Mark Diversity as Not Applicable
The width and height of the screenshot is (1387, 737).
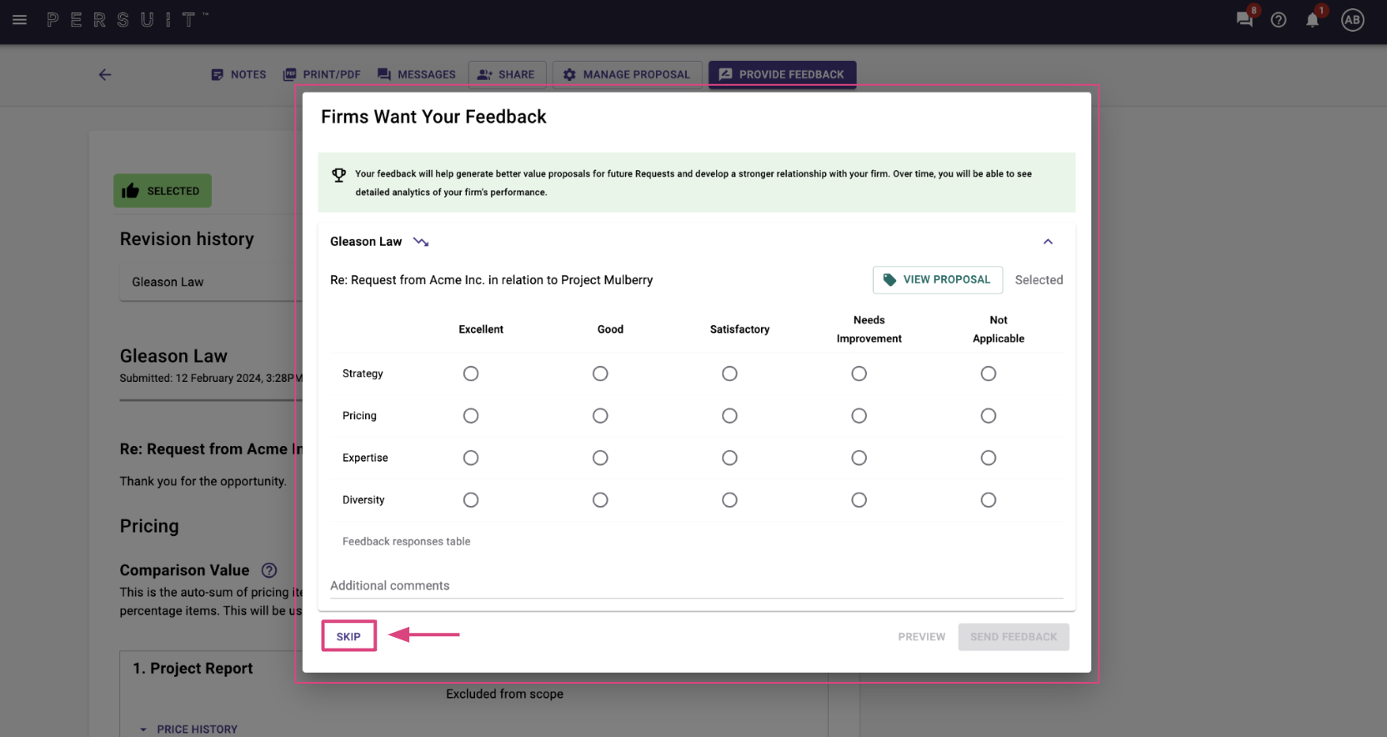click(989, 500)
